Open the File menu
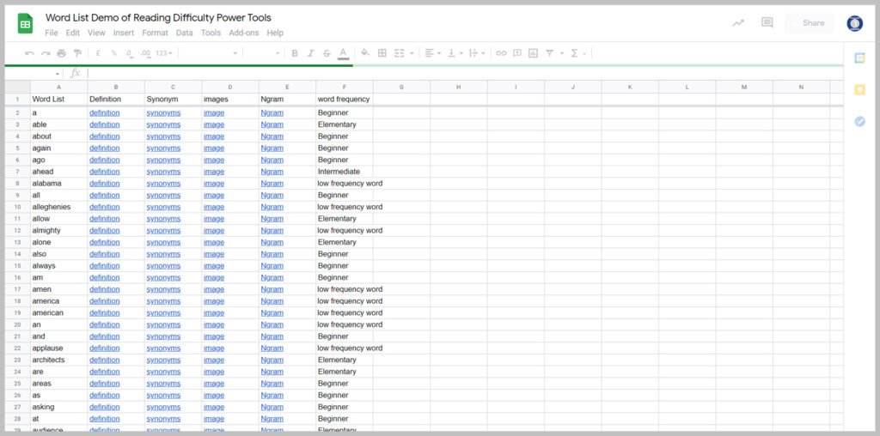 tap(52, 33)
